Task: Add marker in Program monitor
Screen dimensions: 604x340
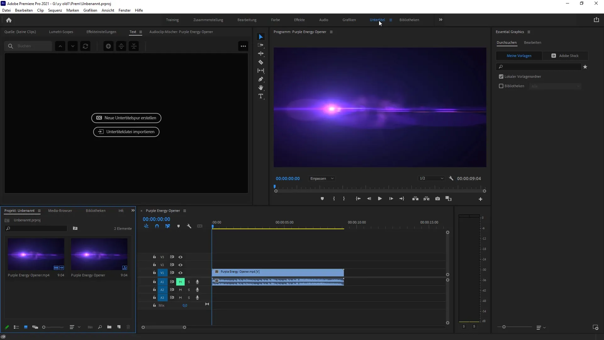Action: 322,199
